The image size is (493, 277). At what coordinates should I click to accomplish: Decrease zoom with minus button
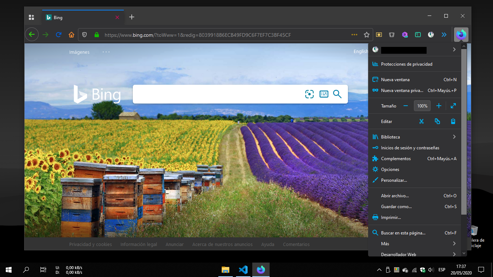coord(406,106)
